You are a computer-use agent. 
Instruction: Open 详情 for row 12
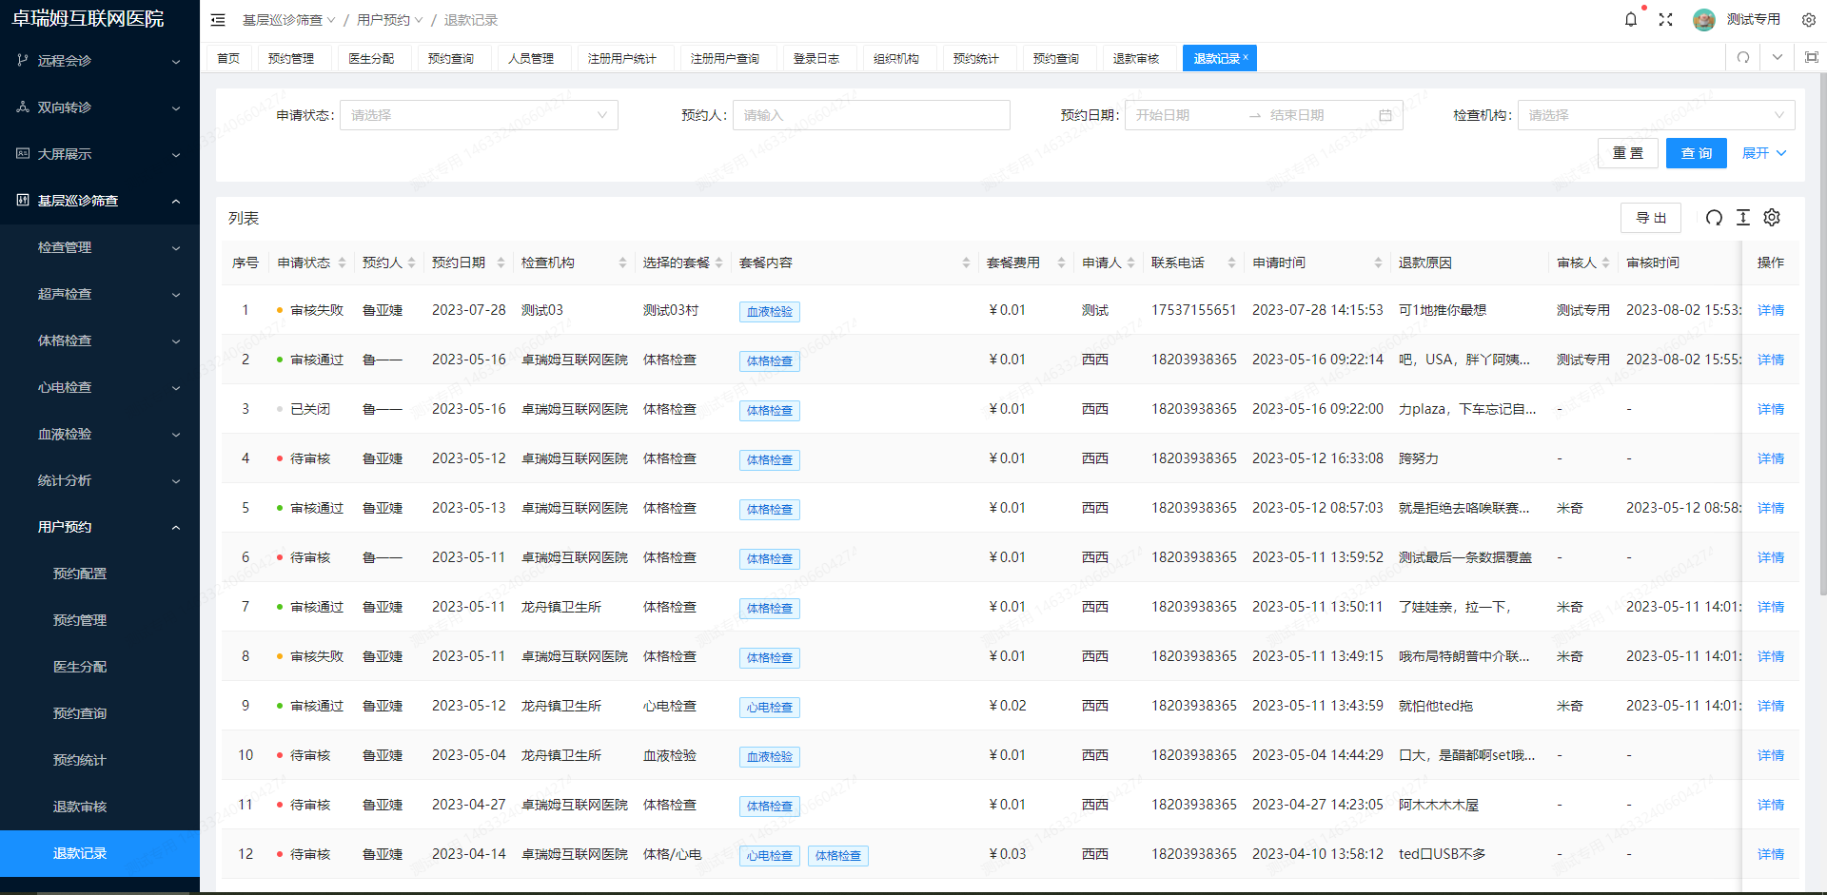tap(1771, 854)
